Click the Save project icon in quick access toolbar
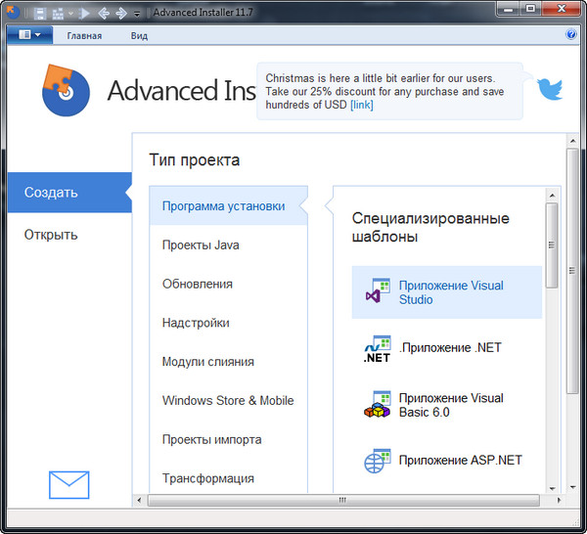The width and height of the screenshot is (587, 534). coord(40,14)
